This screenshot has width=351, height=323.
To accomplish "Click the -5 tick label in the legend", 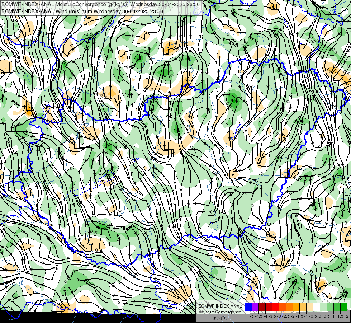I will 252,316.
